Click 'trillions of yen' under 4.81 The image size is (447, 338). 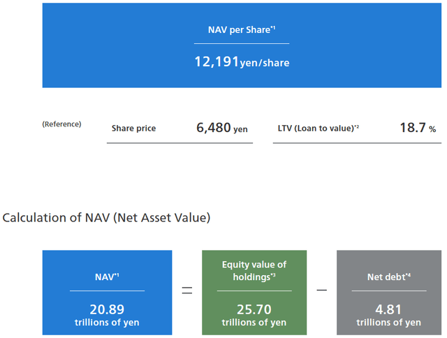pos(389,323)
